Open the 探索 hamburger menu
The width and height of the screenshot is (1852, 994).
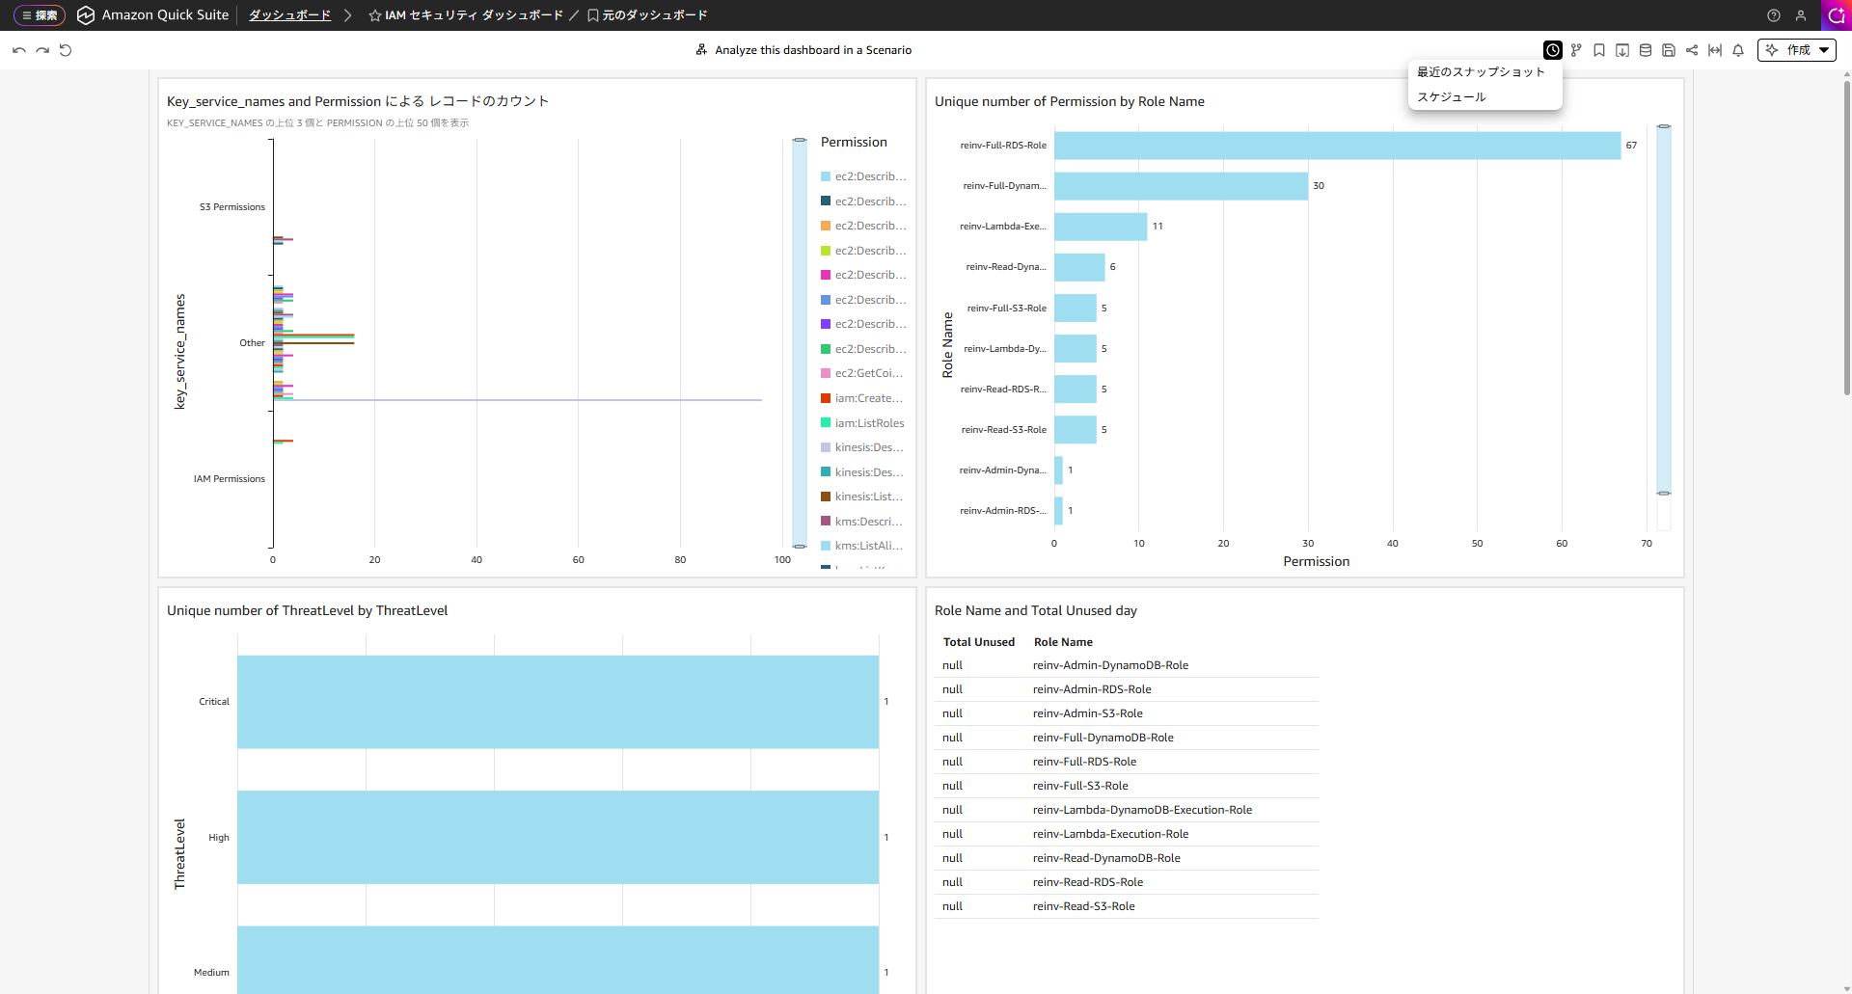(x=40, y=15)
